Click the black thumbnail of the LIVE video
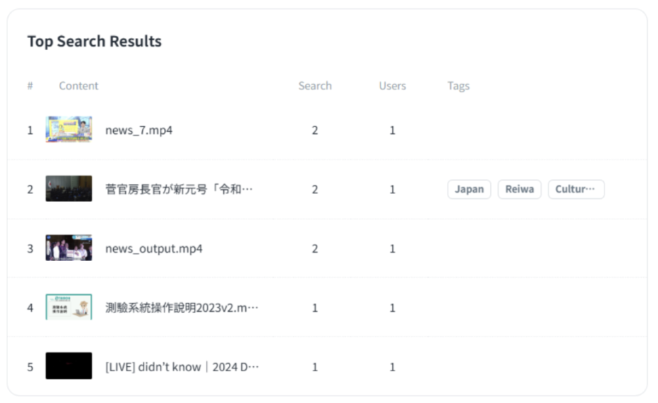Screen dimensions: 658x403 (x=68, y=366)
